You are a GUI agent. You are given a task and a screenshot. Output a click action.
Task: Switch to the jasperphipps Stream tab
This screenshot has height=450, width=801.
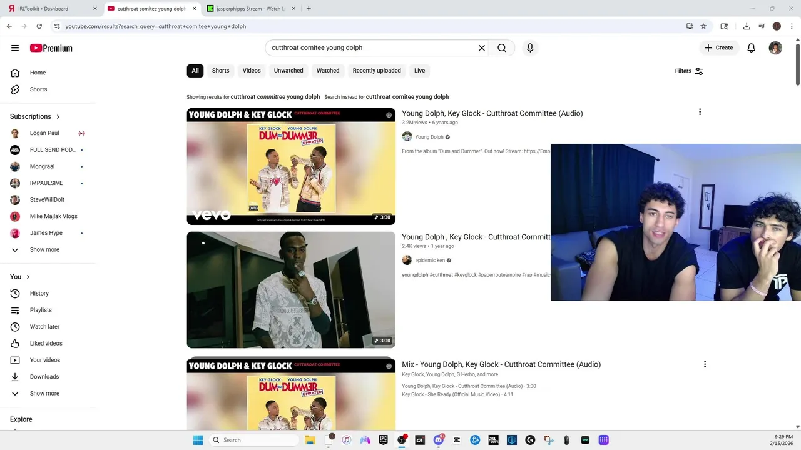252,9
